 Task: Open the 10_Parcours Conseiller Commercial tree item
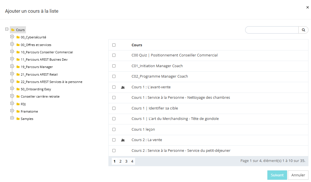[x=47, y=52]
